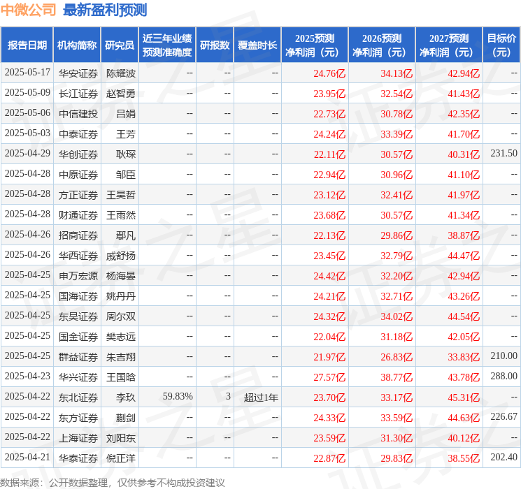Click the 2025-04-21 report date

coord(27,457)
